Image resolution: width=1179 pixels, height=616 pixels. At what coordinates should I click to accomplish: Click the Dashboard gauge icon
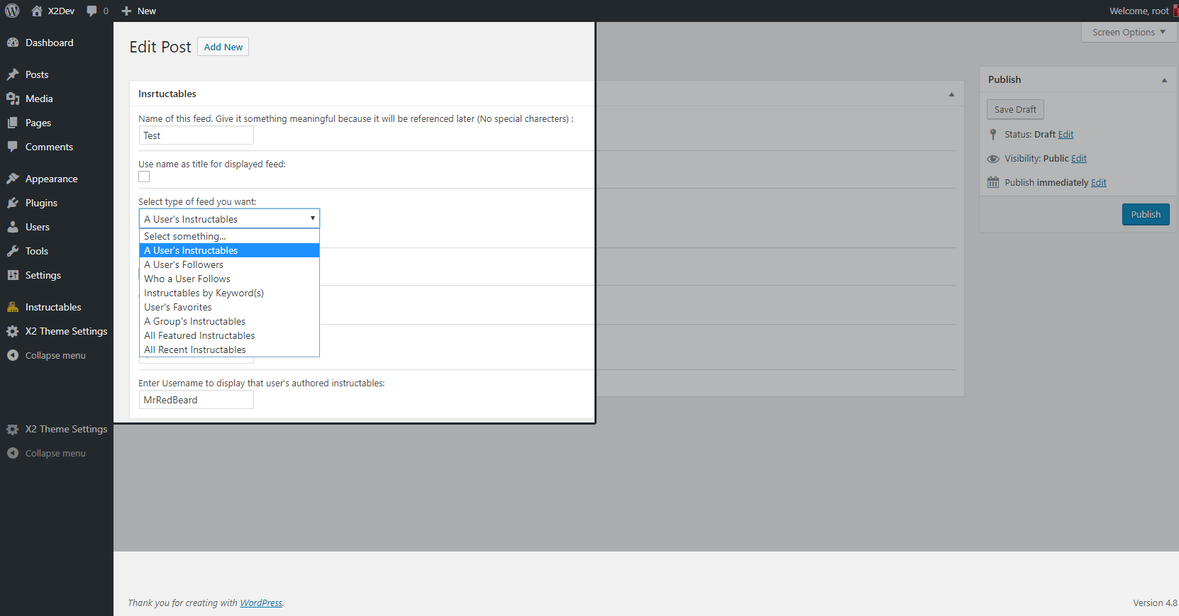pyautogui.click(x=13, y=43)
